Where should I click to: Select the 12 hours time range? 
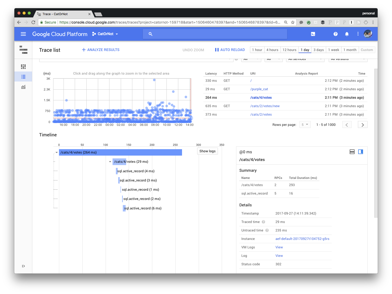pos(289,50)
